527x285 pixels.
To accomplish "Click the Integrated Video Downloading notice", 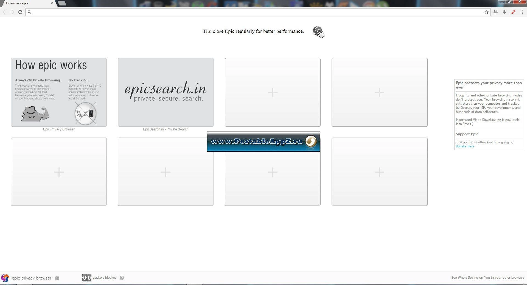I will [488, 122].
